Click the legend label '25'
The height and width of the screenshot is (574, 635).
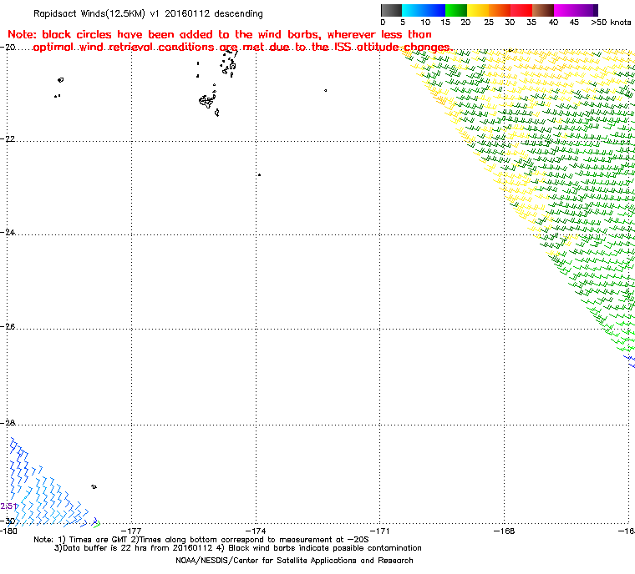coord(489,23)
